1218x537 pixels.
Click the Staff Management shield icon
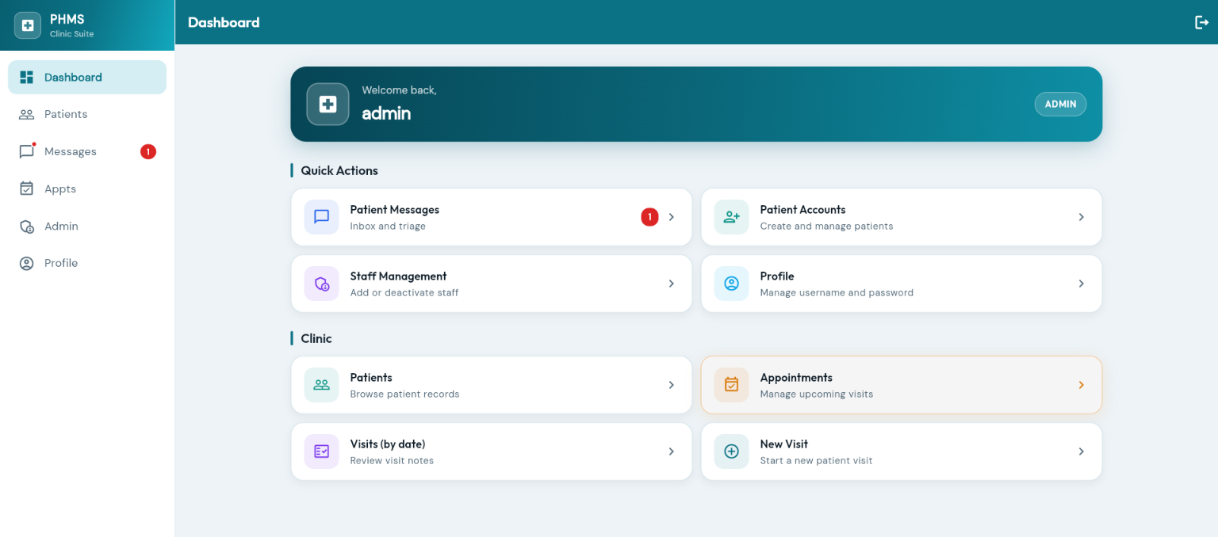point(321,284)
